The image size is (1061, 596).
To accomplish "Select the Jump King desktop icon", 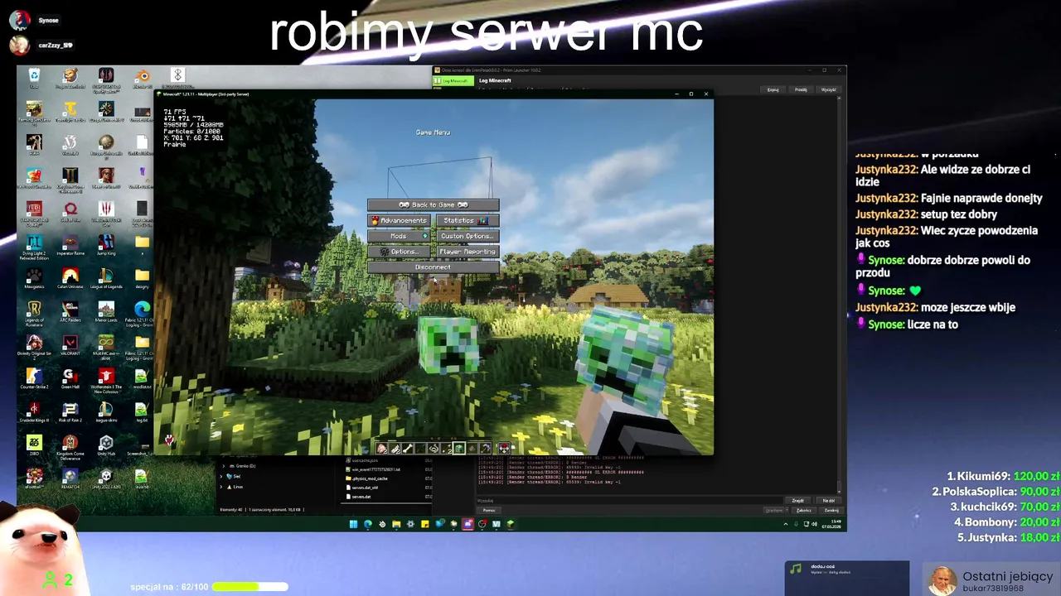I will point(106,246).
